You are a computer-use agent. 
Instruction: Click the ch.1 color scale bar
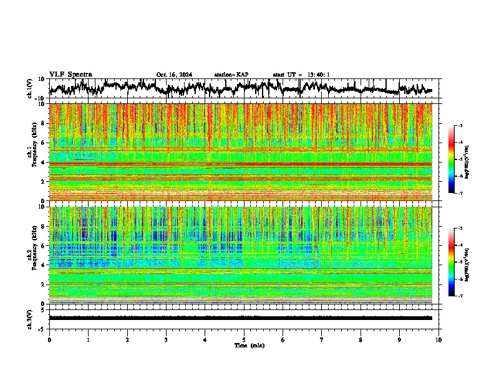click(x=451, y=159)
